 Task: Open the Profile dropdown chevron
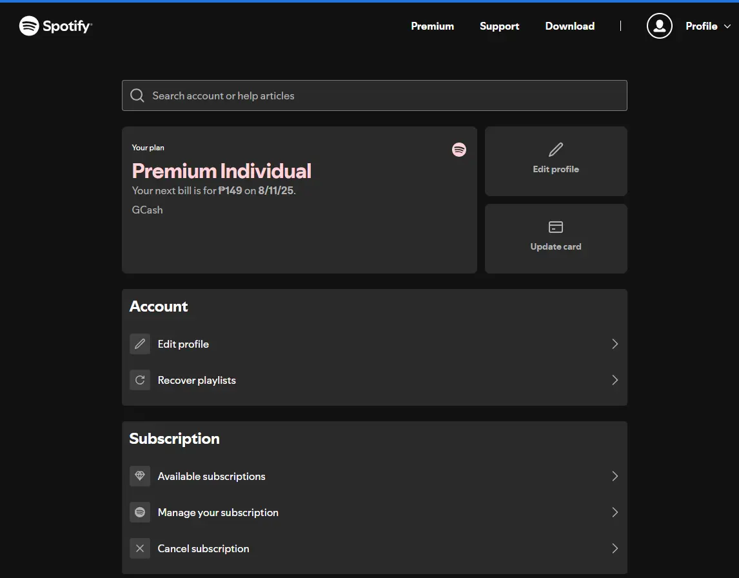pos(727,26)
